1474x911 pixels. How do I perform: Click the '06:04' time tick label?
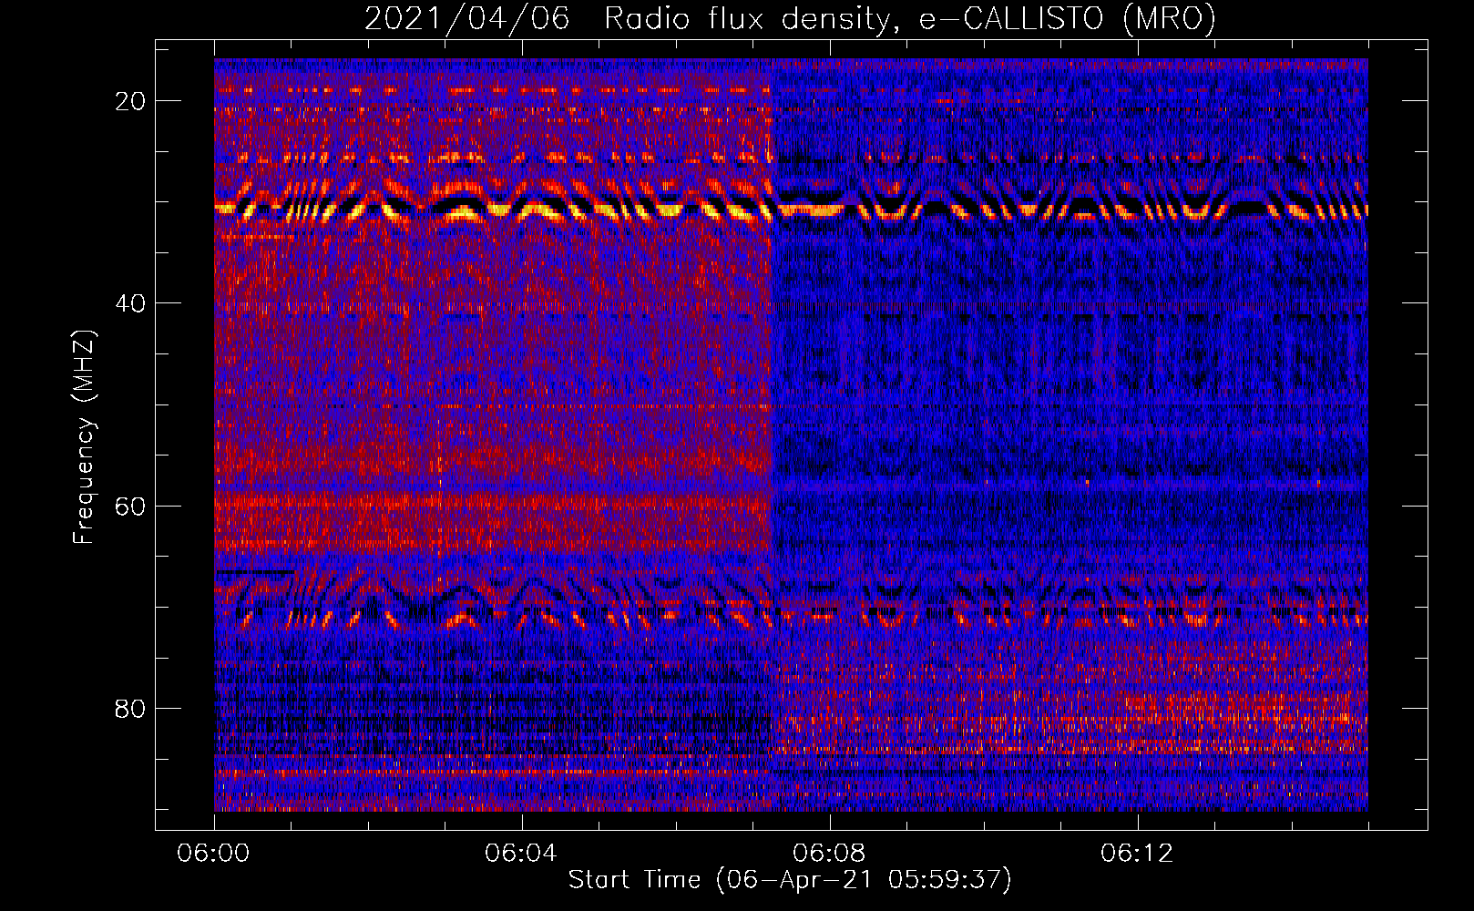tap(521, 854)
